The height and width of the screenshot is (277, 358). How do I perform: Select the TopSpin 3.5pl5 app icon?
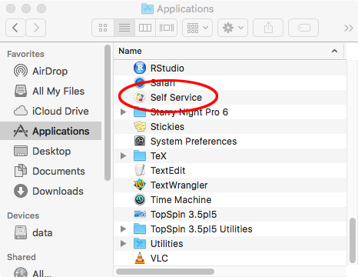pyautogui.click(x=140, y=214)
